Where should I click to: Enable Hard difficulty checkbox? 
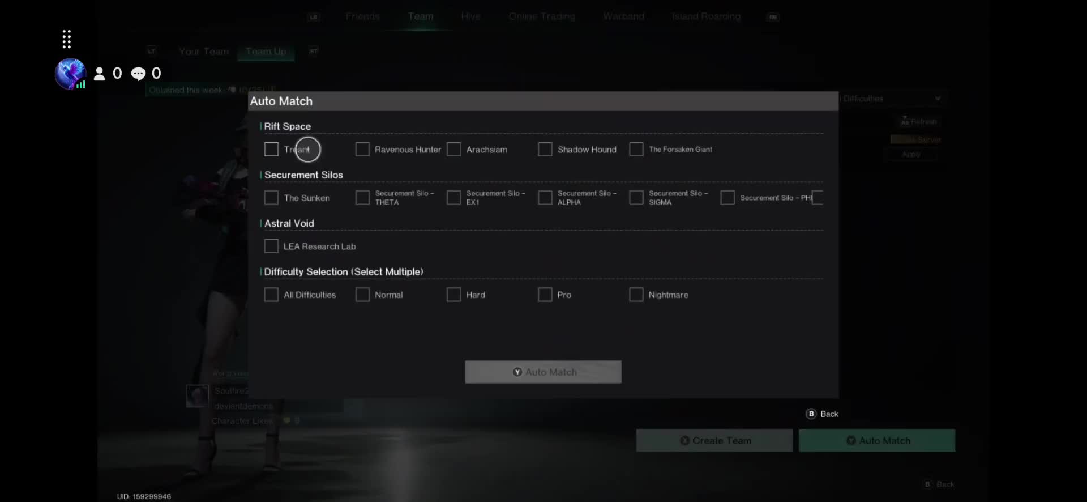pos(453,295)
